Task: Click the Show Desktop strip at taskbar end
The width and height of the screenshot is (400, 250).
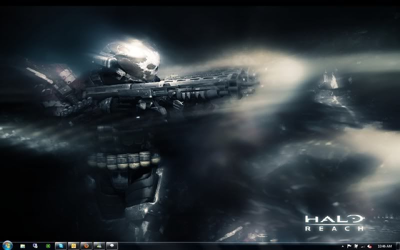Action: [398, 246]
